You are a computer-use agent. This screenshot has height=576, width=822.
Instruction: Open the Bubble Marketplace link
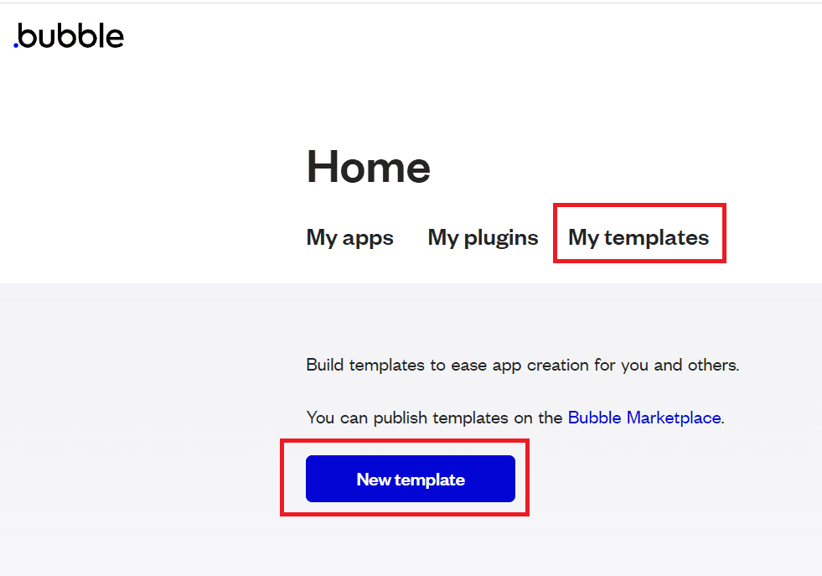tap(644, 418)
